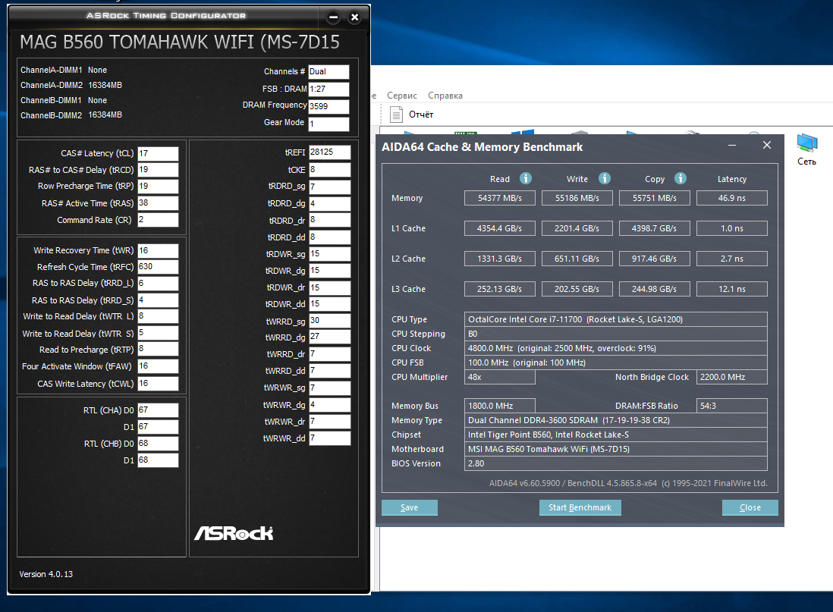Select the Four Activate Window (tFAW) field
Image resolution: width=833 pixels, height=612 pixels.
(x=159, y=366)
